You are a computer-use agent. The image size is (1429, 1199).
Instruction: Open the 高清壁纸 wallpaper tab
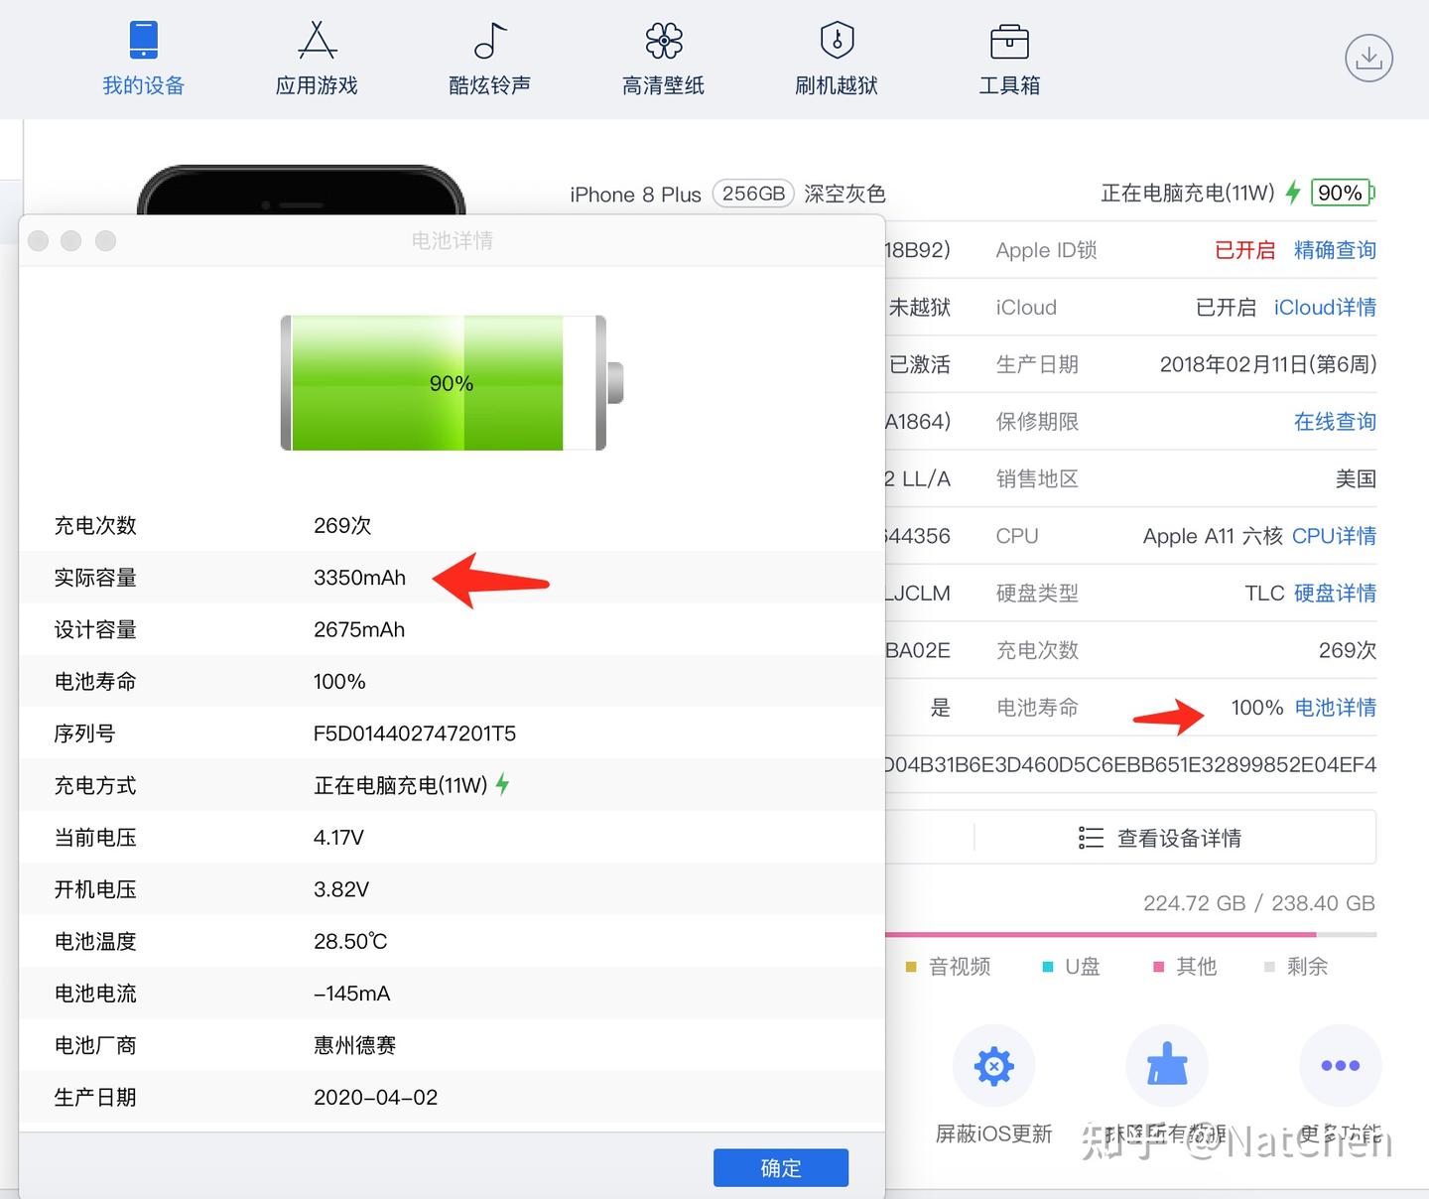[663, 60]
